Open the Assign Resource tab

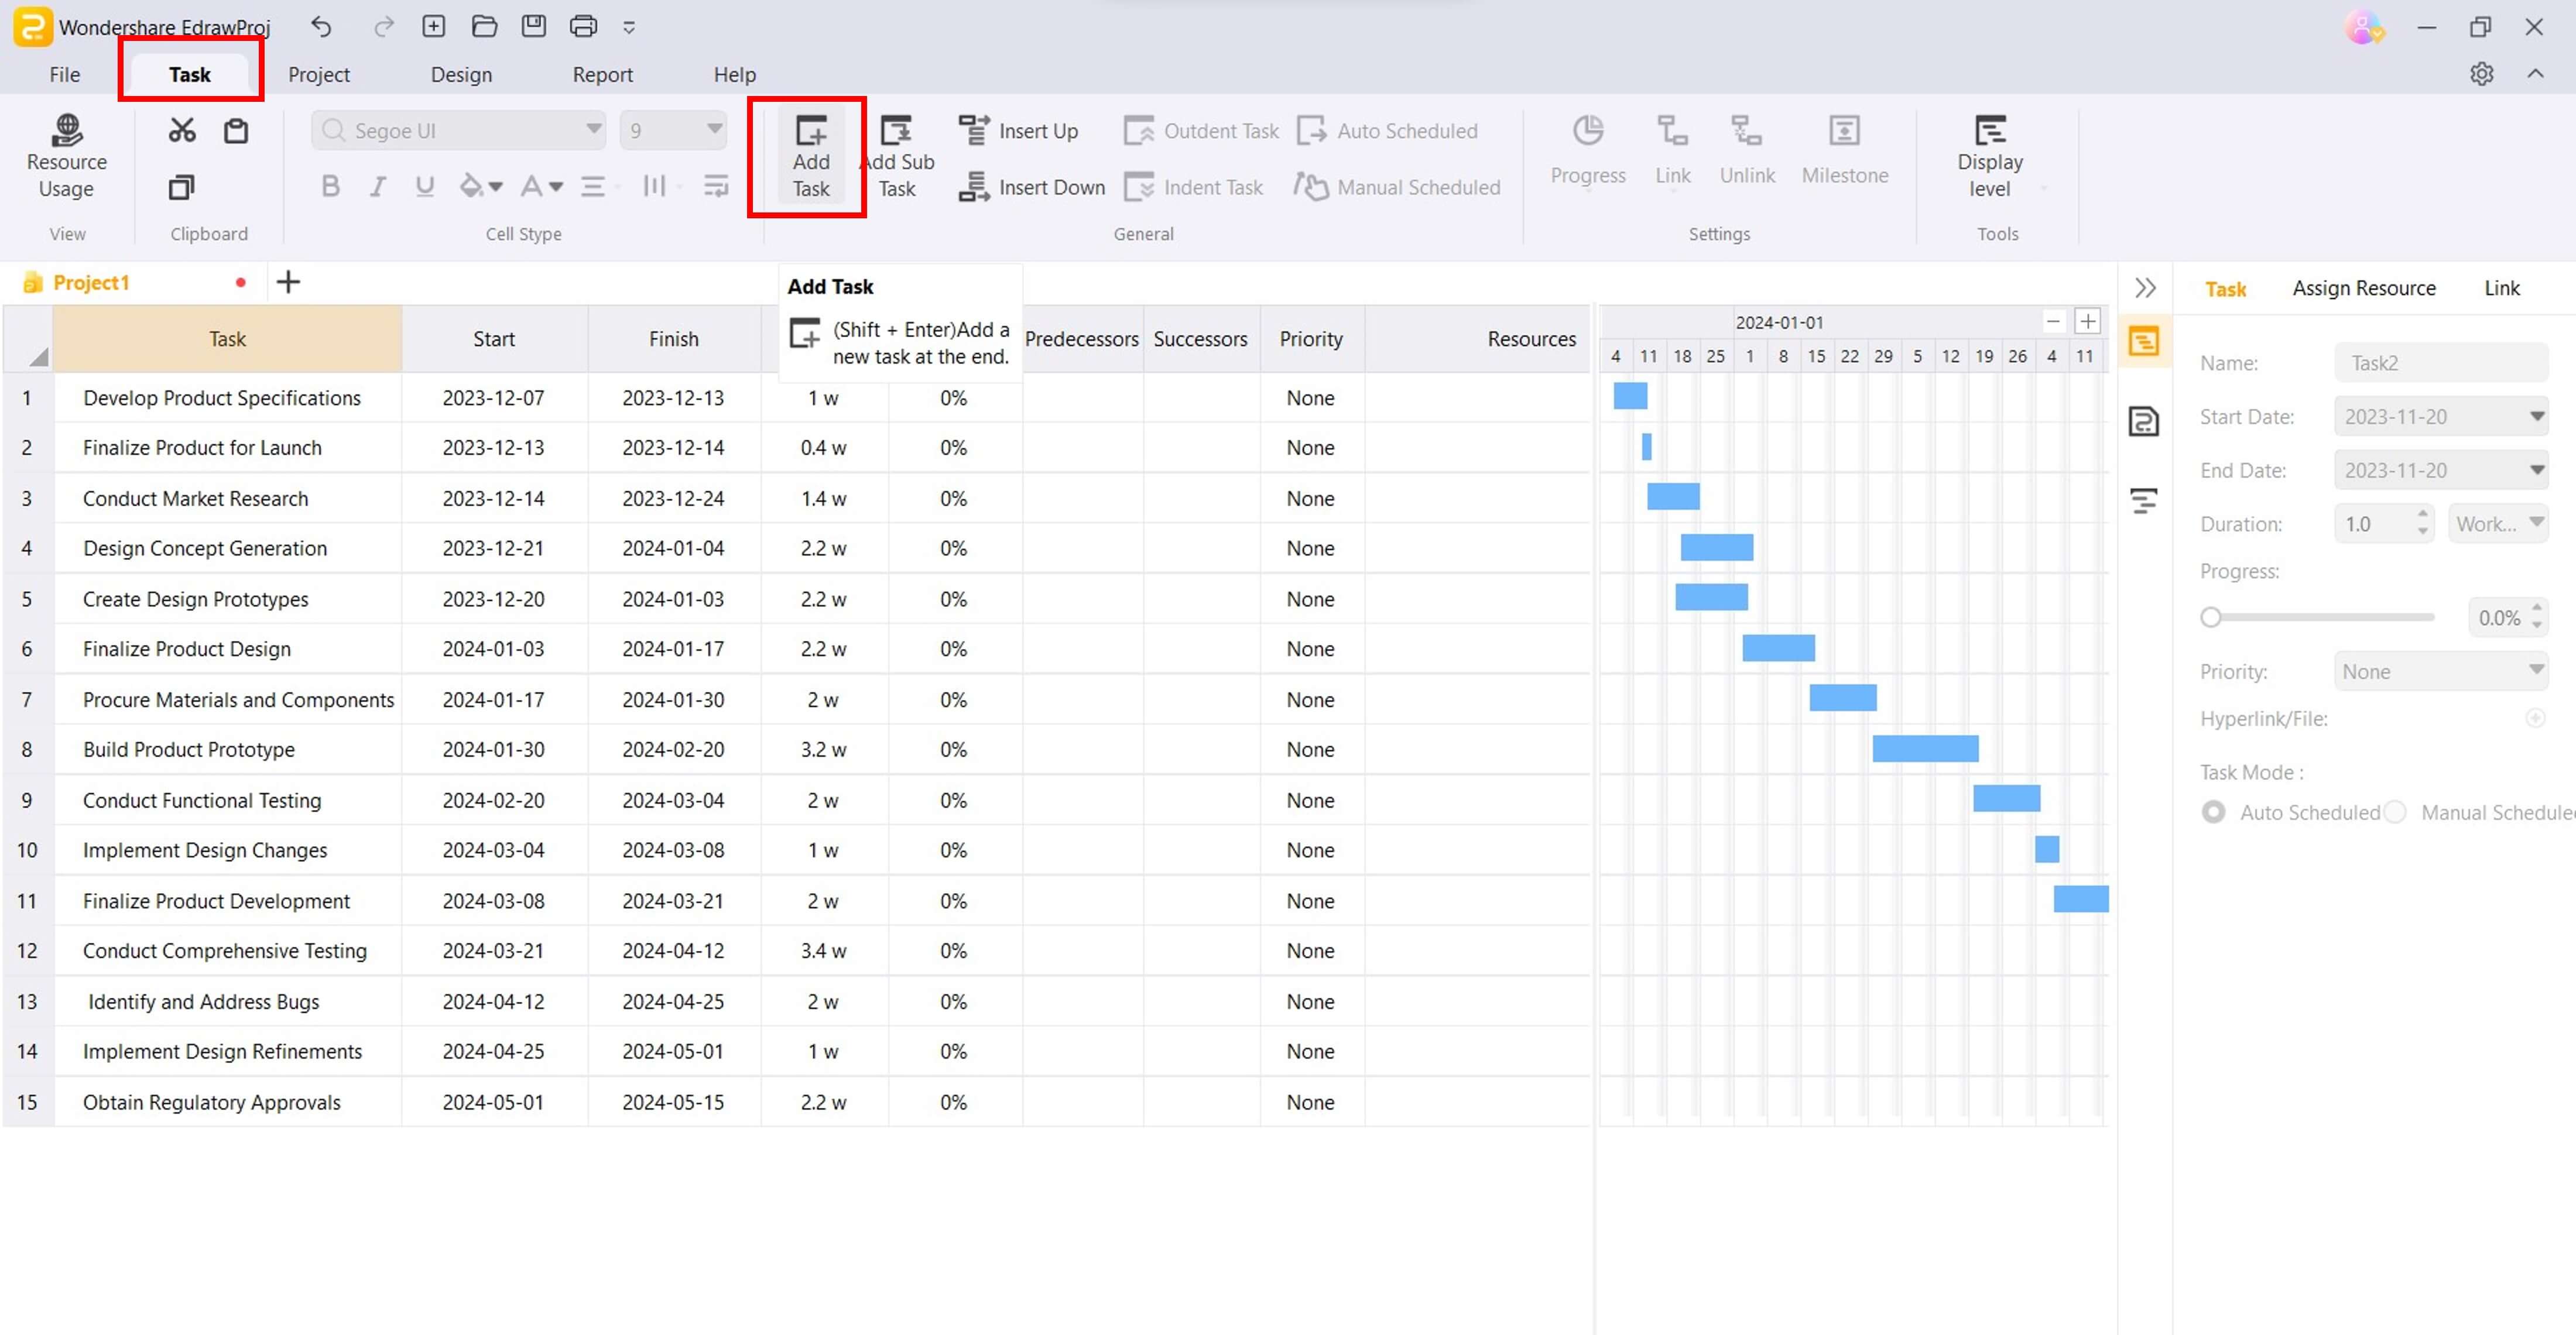coord(2364,288)
